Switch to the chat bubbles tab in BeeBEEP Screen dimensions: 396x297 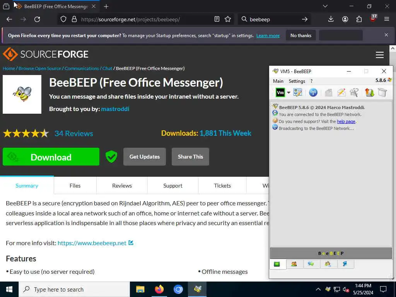(311, 264)
